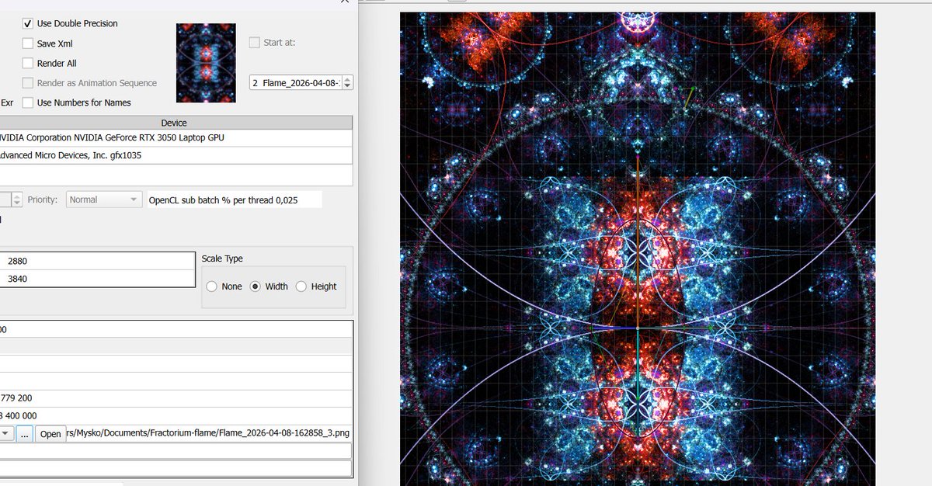Click the large fractal preview in the main window
932x486 pixels.
(638, 248)
